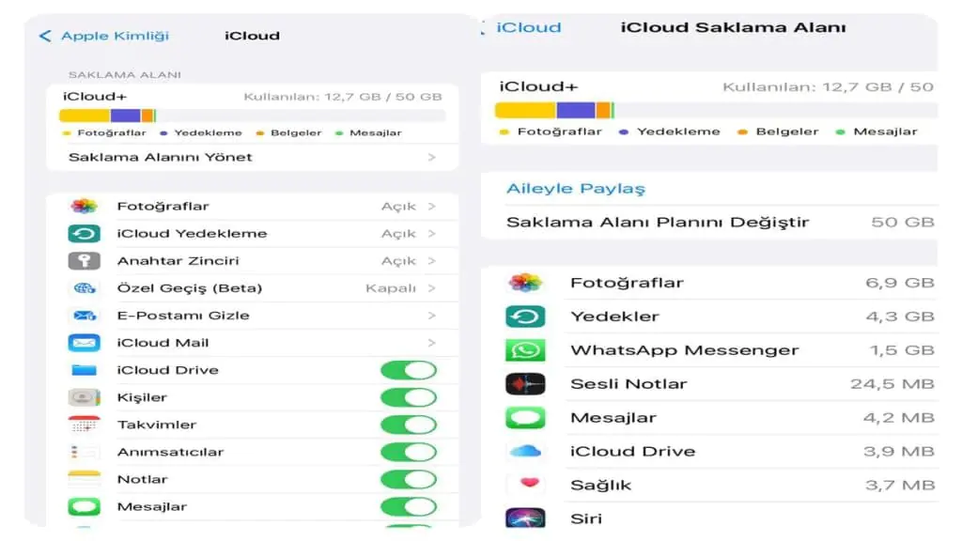Tap the Aileyle Paylaş link
Image resolution: width=962 pixels, height=541 pixels.
(576, 189)
